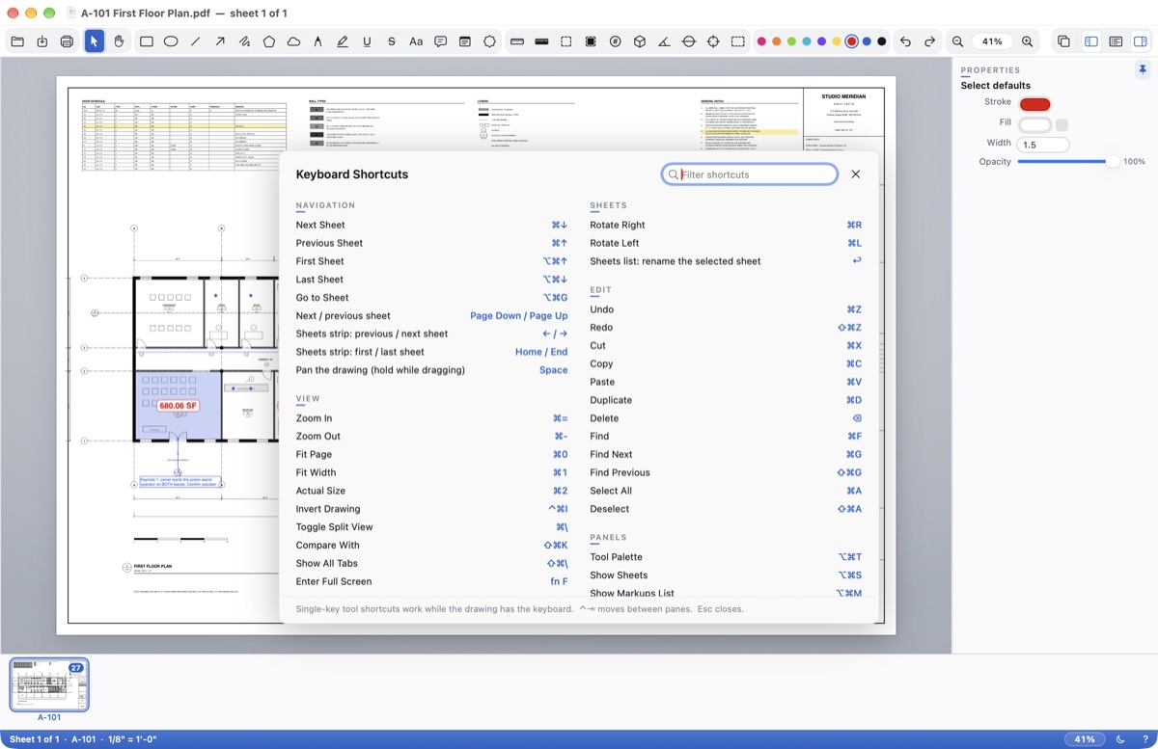The image size is (1158, 749).
Task: Toggle the Fill enable checkbox
Action: pos(1062,124)
